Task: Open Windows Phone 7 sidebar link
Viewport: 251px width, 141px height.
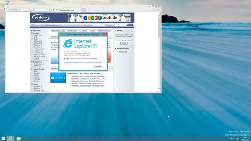Action: 40,55
